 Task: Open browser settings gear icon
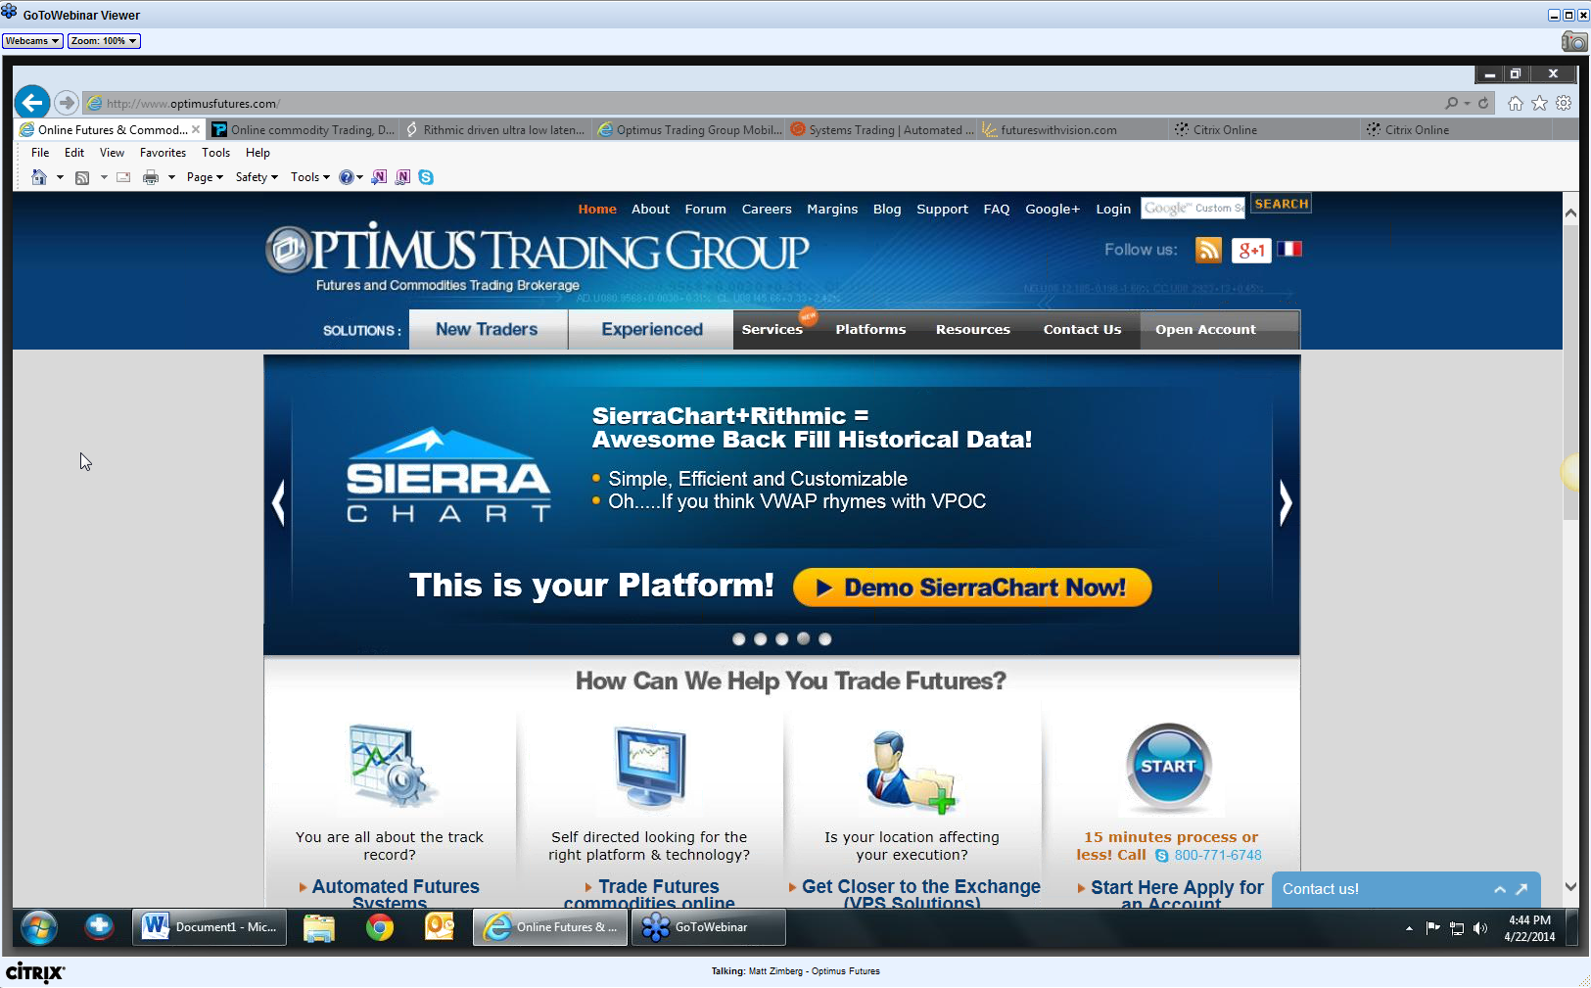click(1564, 103)
